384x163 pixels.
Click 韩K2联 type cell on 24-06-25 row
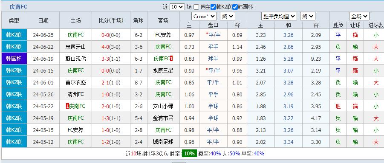(14, 35)
